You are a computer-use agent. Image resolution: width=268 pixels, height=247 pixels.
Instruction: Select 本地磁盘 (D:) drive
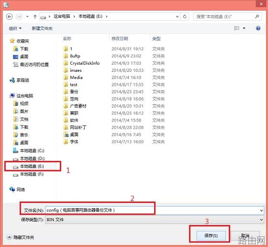click(32, 158)
